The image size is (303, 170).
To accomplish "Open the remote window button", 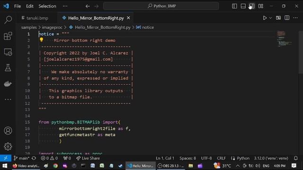I will tap(6, 158).
